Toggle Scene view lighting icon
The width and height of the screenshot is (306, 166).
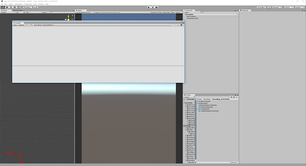coord(21,12)
